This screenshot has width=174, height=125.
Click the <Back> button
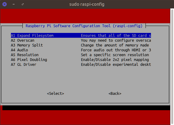[x=115, y=94]
